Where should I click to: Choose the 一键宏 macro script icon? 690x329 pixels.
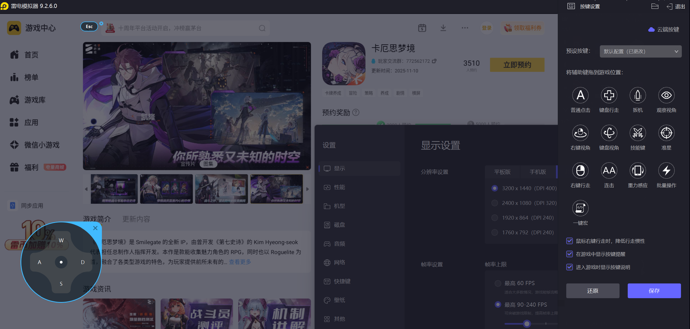580,208
